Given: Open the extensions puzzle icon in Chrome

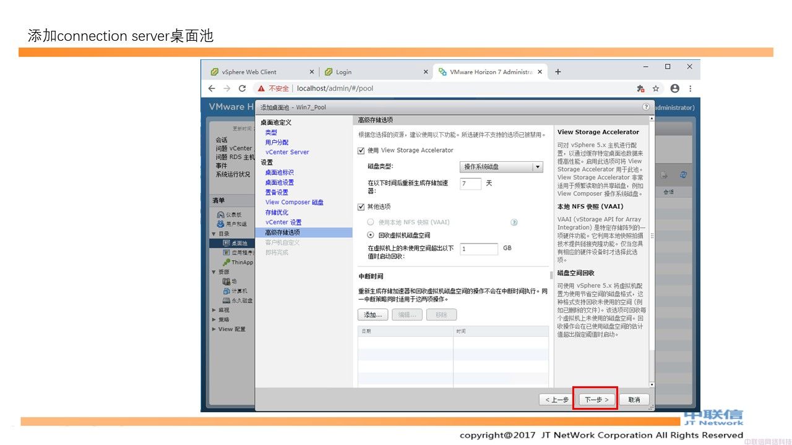Looking at the screenshot, I should pyautogui.click(x=640, y=88).
